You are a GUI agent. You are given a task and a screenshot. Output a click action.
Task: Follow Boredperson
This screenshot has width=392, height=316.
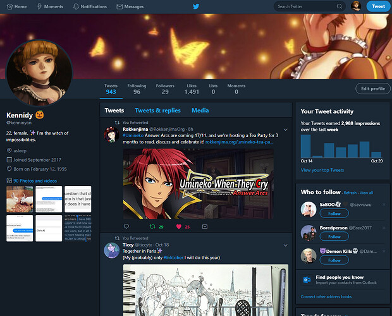pos(334,237)
